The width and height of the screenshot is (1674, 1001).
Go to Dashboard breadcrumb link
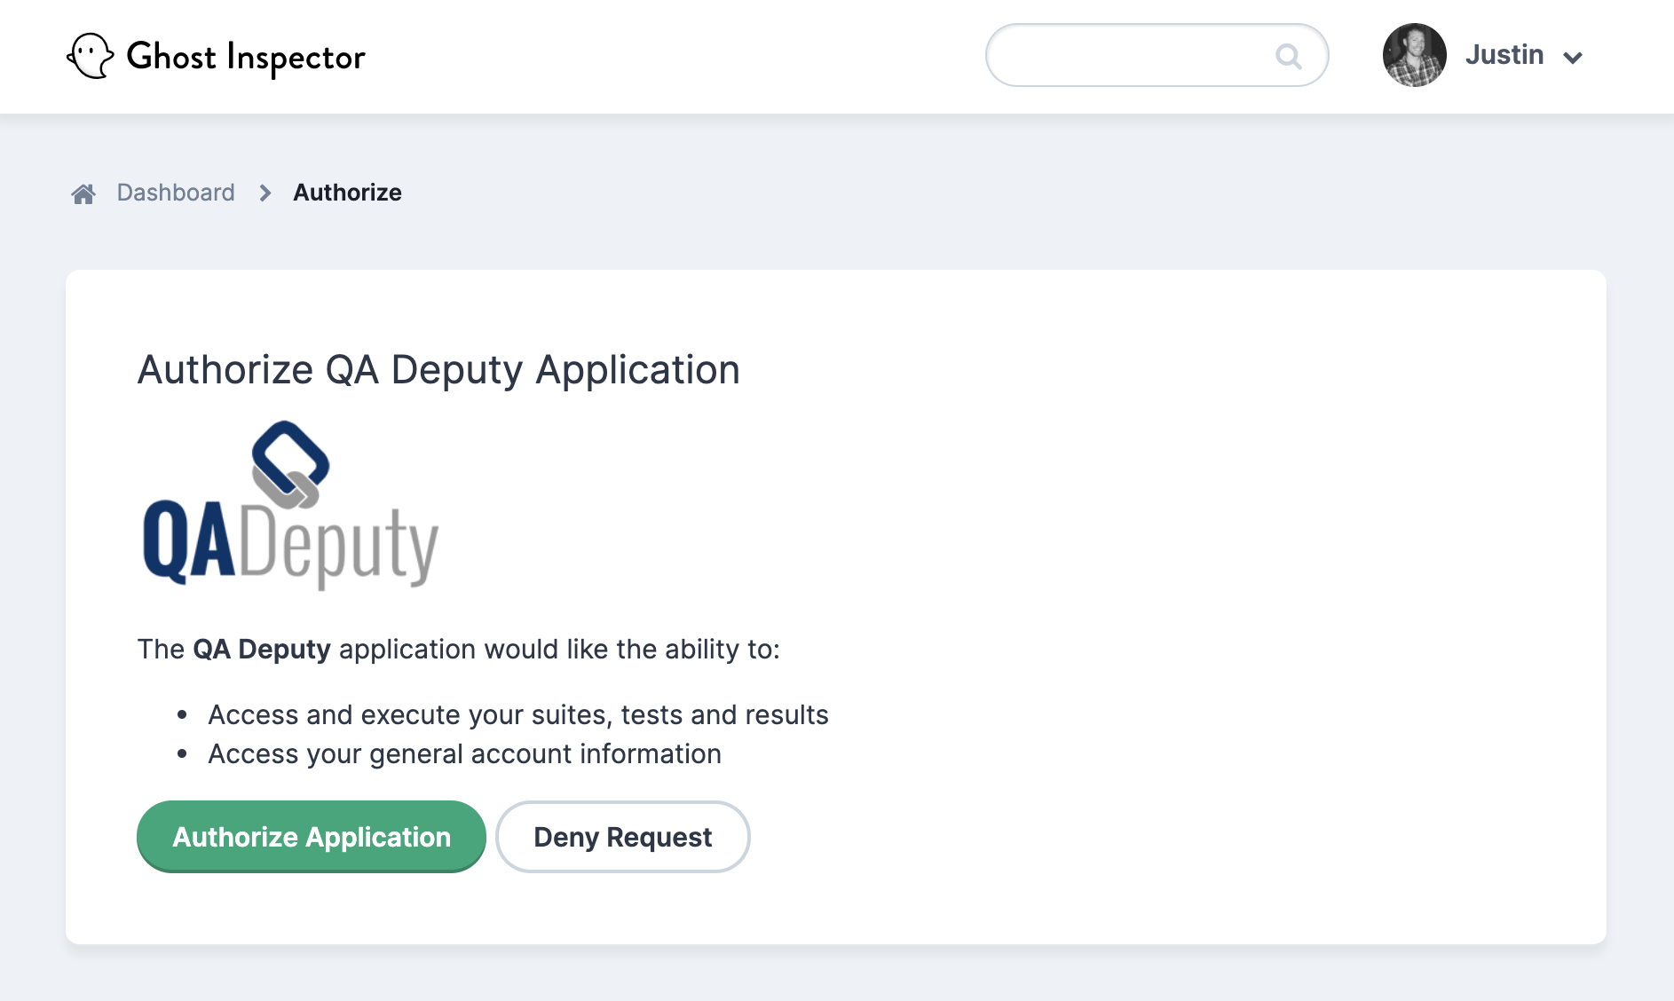(176, 193)
